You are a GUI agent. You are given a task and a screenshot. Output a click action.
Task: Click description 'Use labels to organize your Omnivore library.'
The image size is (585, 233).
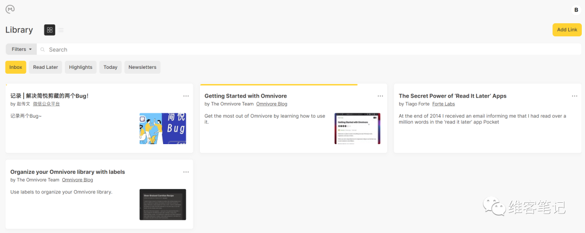[x=62, y=192]
